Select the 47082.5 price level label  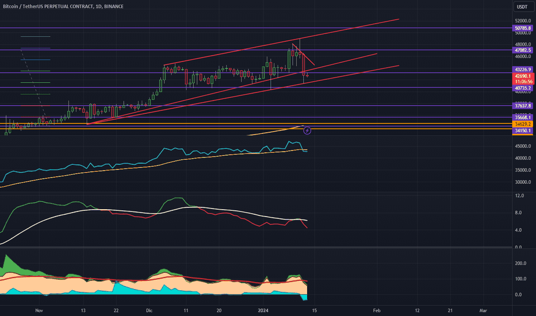point(523,50)
